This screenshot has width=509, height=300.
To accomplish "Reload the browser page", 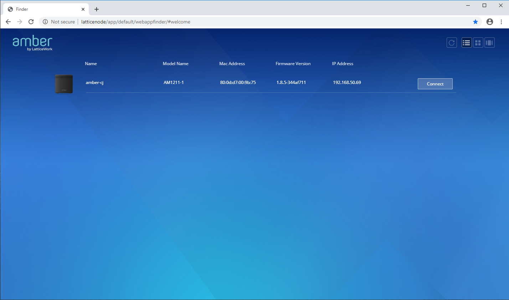I will [x=31, y=22].
